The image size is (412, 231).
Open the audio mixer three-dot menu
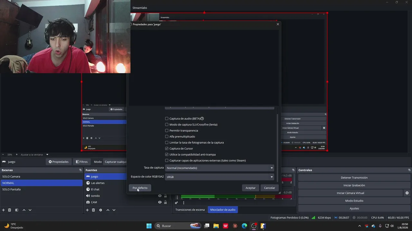(184, 203)
